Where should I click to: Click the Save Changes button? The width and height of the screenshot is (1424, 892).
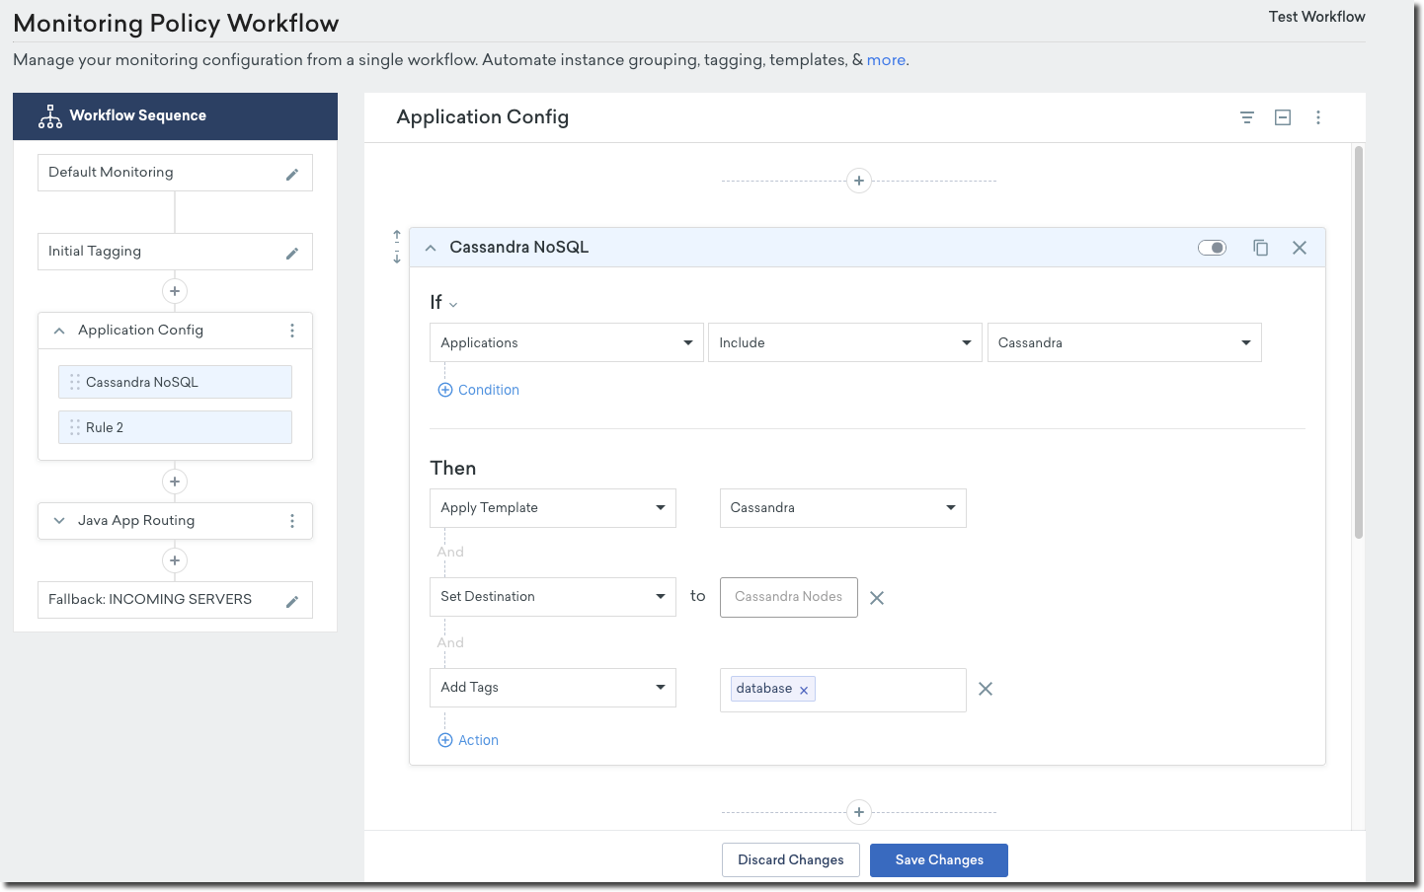coord(938,860)
